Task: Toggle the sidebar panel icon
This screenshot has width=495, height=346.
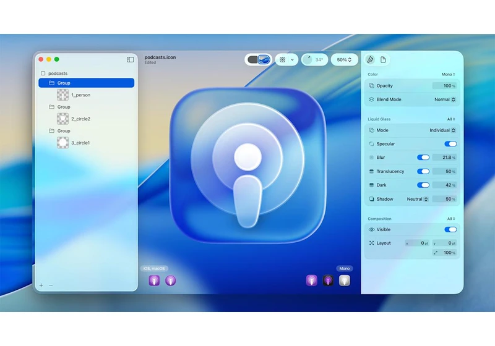Action: coord(130,59)
